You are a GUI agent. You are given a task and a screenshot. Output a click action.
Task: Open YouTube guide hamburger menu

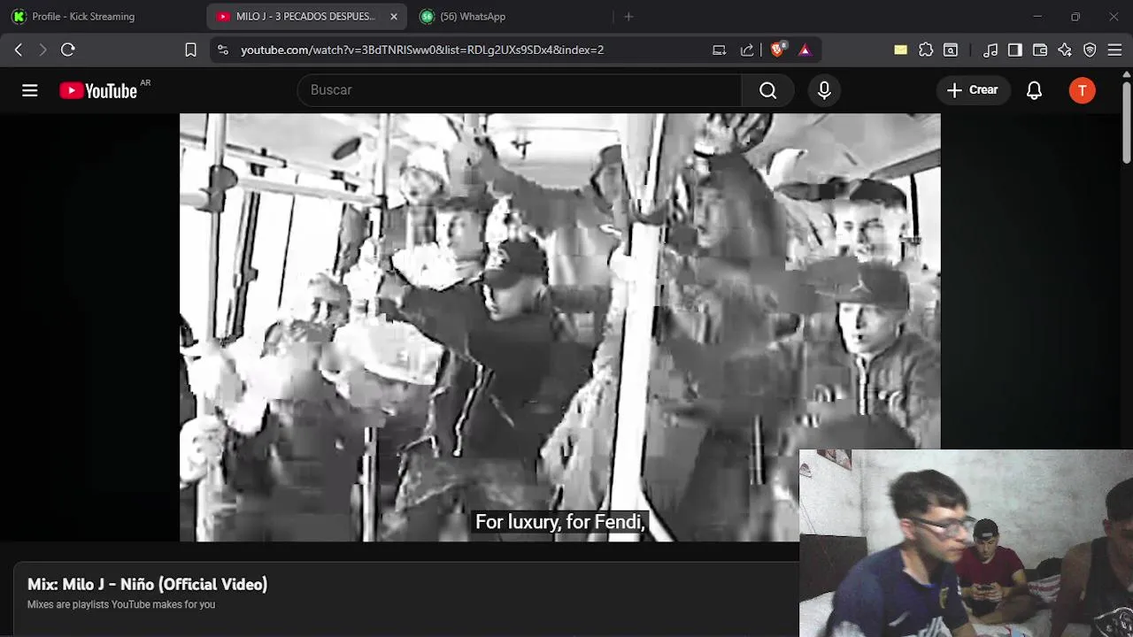(30, 90)
